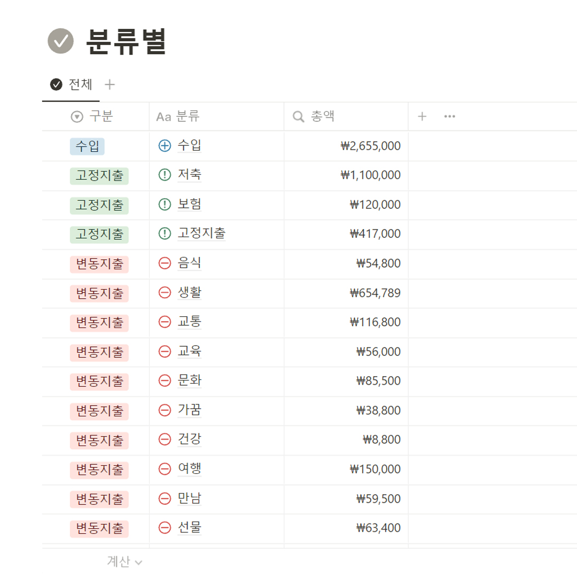Viewport: 577px width, 577px height.
Task: Click the green exclamation icon beside 저축
Action: 165,175
